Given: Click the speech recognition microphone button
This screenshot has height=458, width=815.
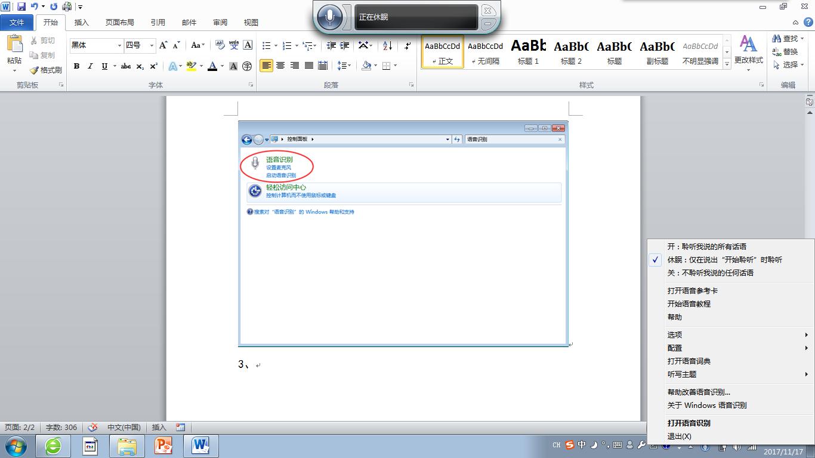Looking at the screenshot, I should pos(330,17).
